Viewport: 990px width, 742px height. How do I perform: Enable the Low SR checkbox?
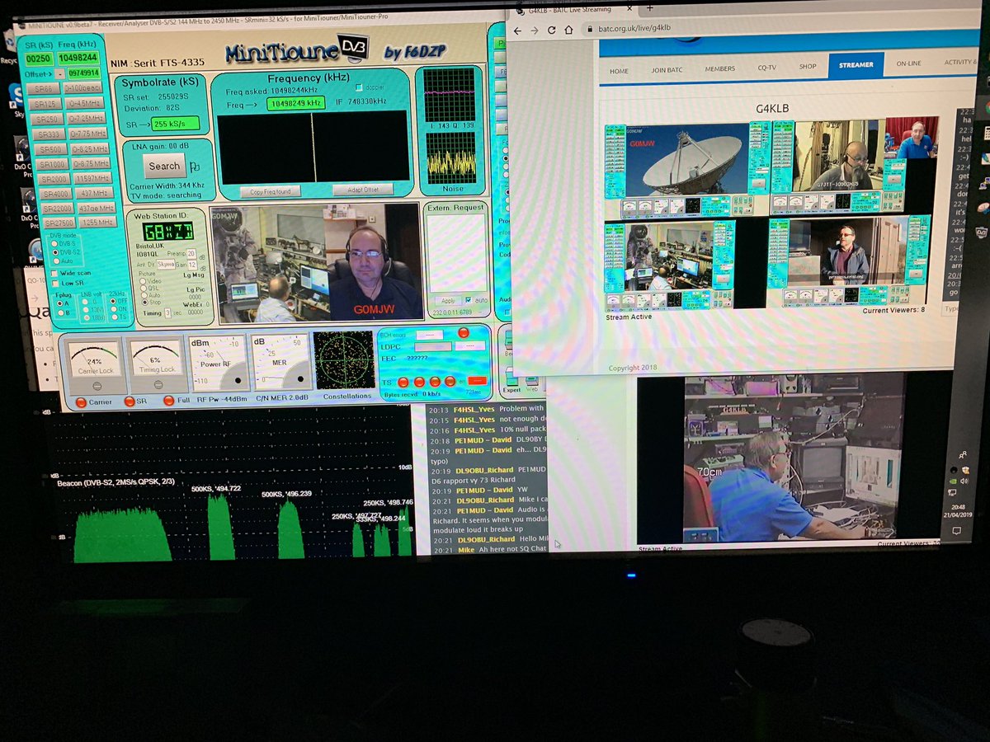(x=54, y=284)
